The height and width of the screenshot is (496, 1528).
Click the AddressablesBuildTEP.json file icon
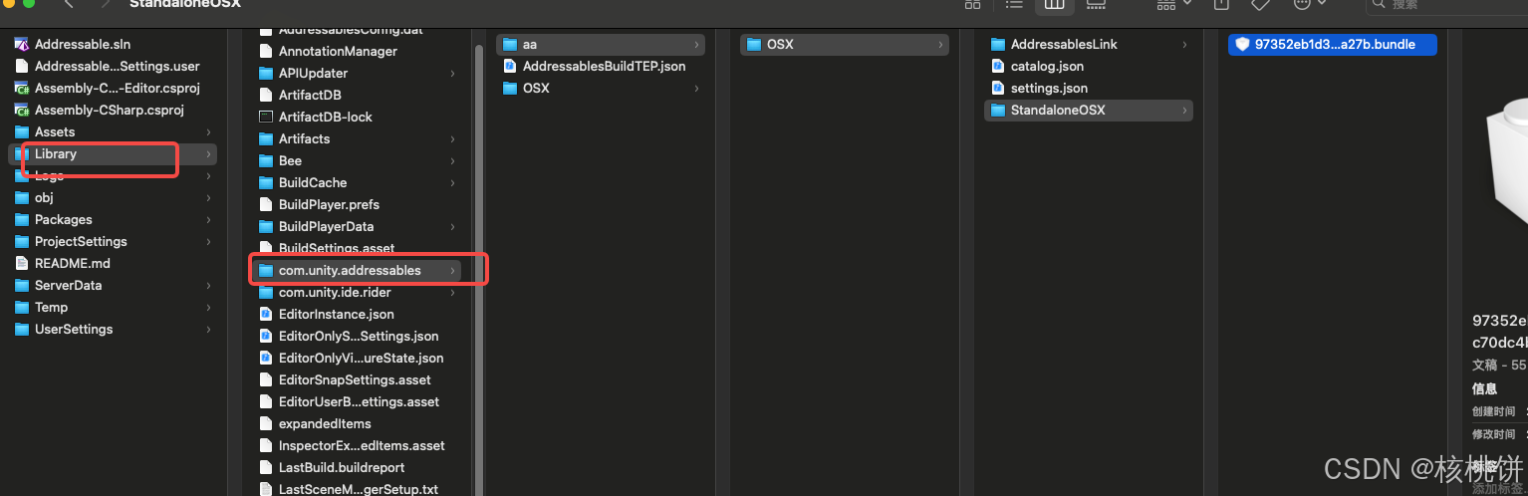tap(510, 66)
